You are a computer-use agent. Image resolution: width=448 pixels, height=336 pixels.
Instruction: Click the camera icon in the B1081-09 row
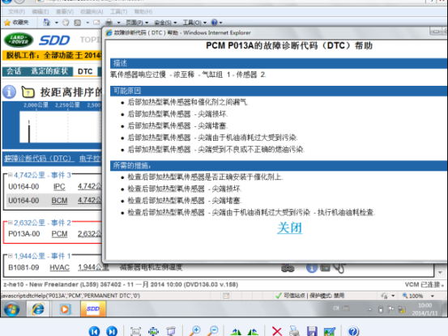325,267
